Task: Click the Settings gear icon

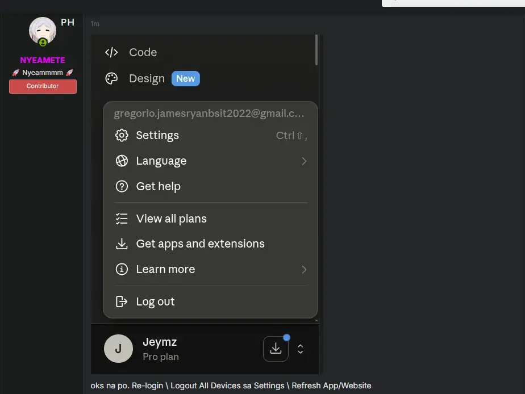Action: pos(122,136)
